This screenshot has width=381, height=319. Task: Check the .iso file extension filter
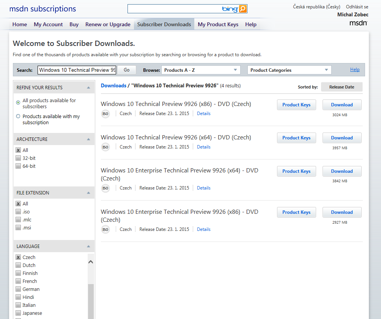pyautogui.click(x=18, y=212)
